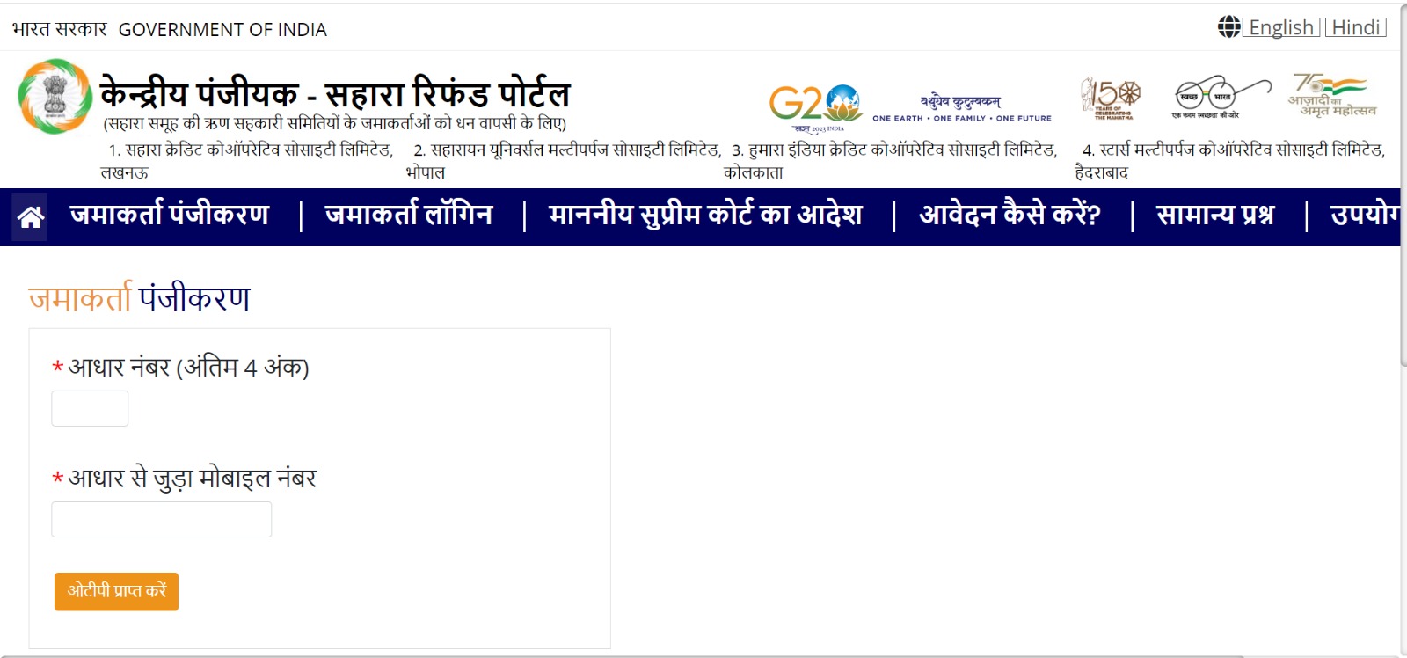Open the सामान्य प्रश्न menu item
Viewport: 1407px width, 658px height.
tap(1215, 216)
